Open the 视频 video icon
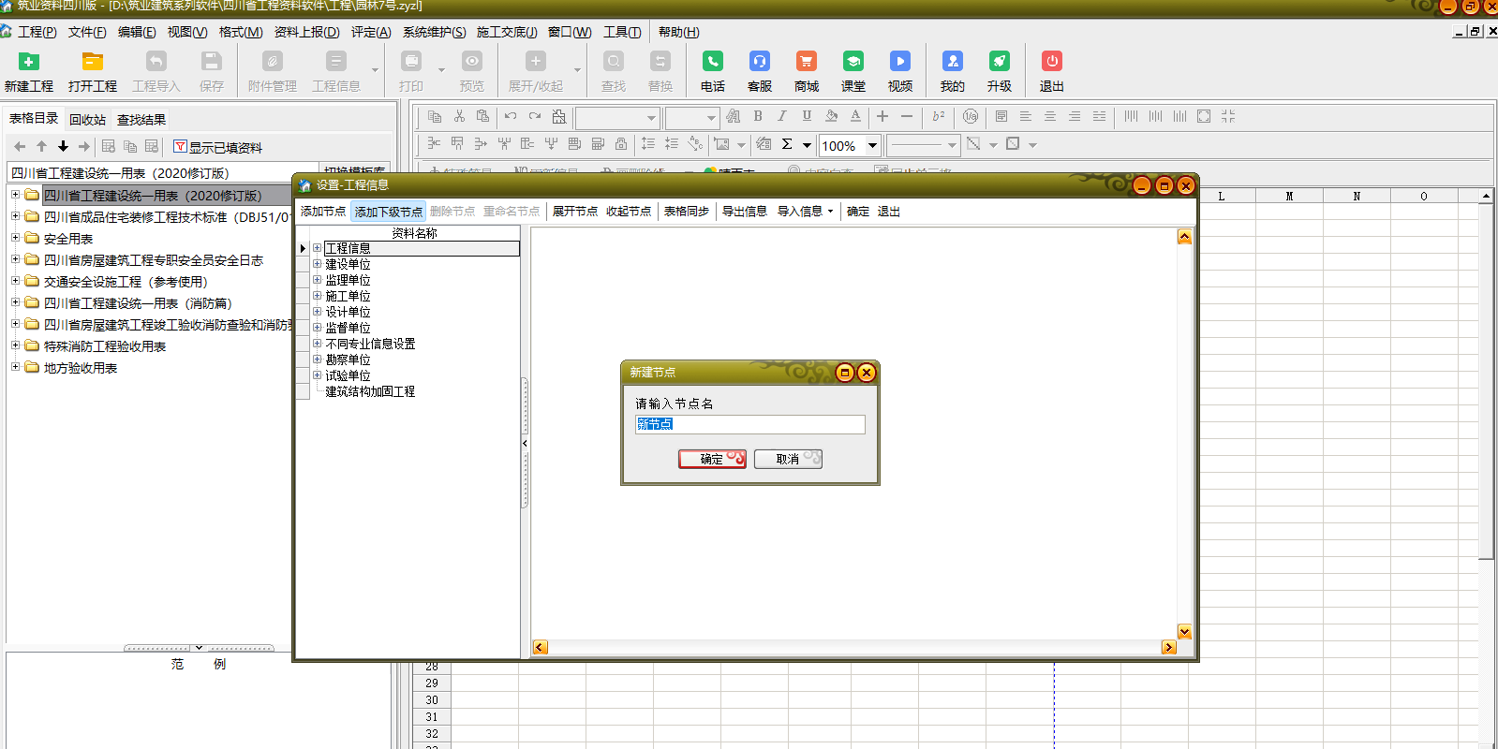 899,62
